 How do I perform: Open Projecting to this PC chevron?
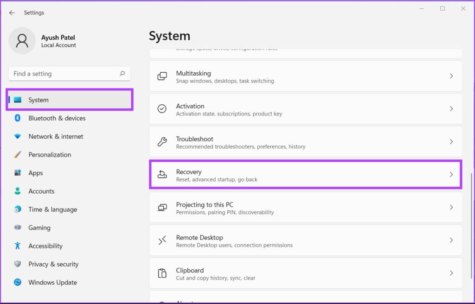click(451, 208)
